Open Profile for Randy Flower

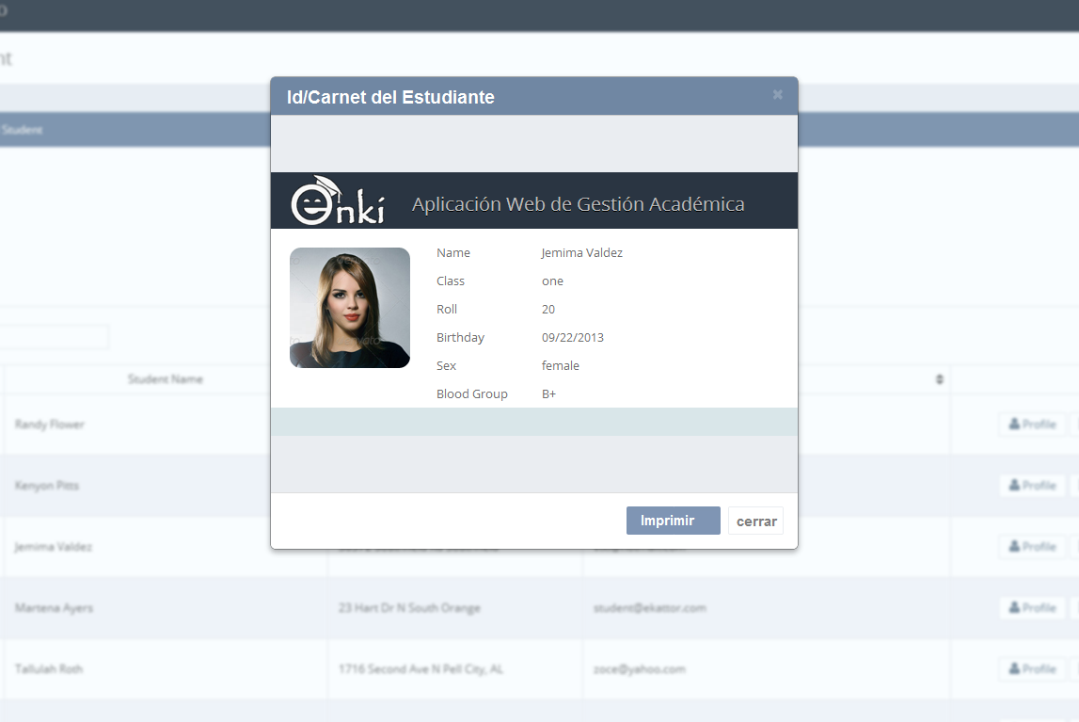tap(1032, 425)
